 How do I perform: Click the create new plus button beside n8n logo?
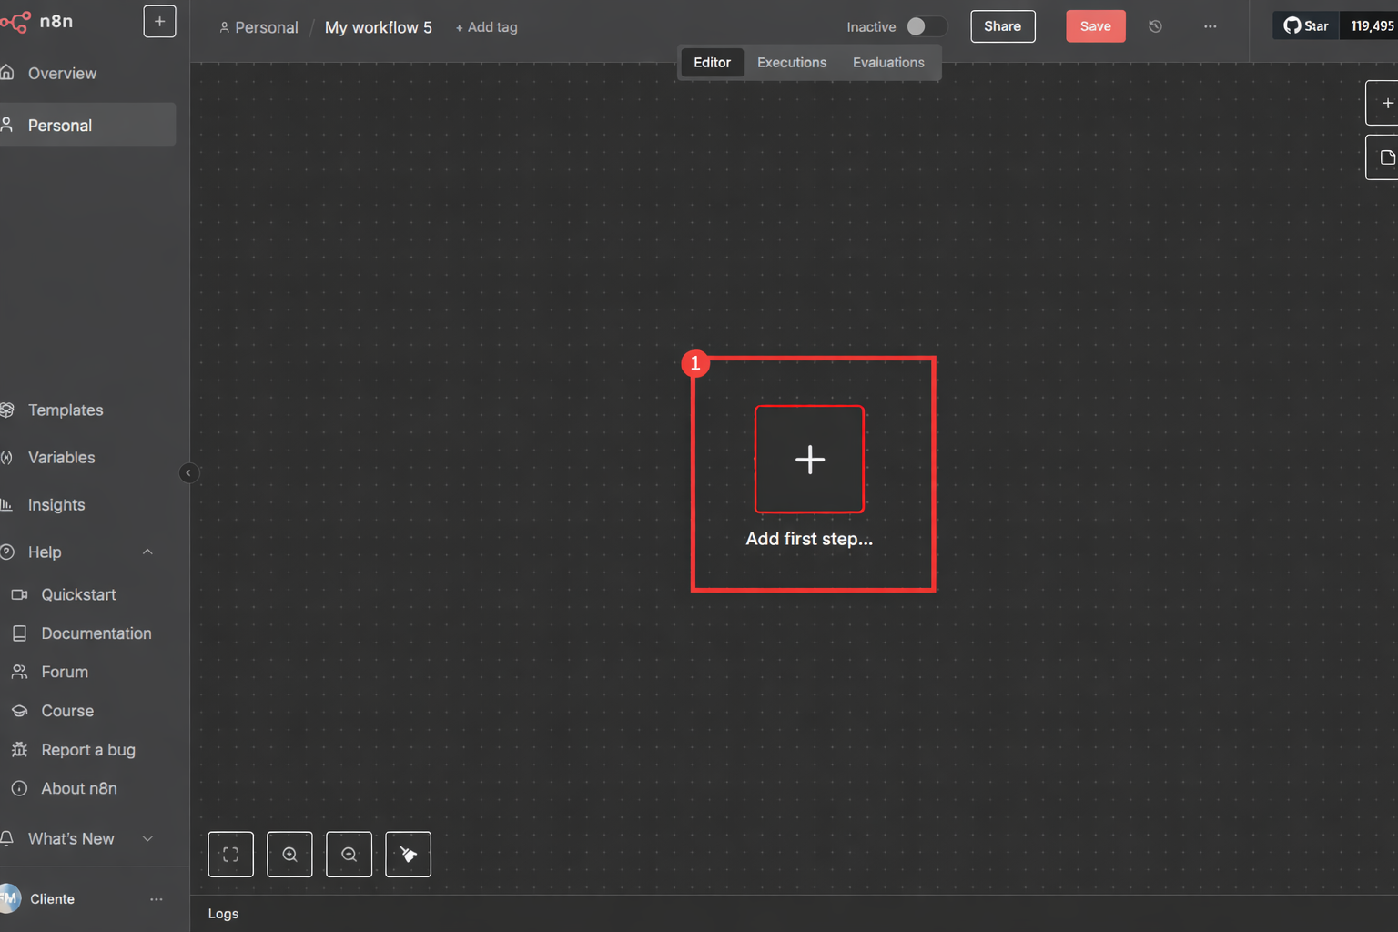(x=159, y=22)
